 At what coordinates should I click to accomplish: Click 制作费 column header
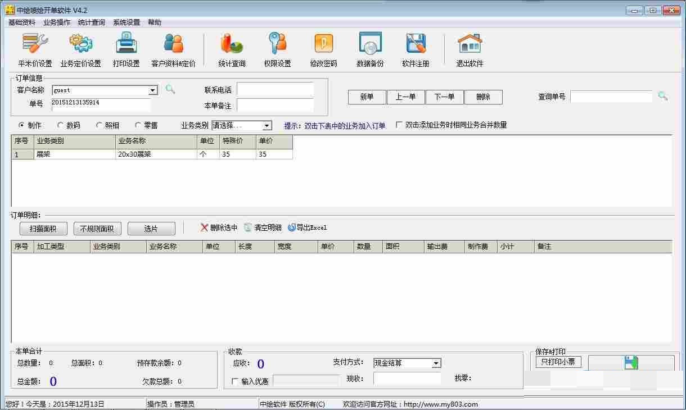481,247
